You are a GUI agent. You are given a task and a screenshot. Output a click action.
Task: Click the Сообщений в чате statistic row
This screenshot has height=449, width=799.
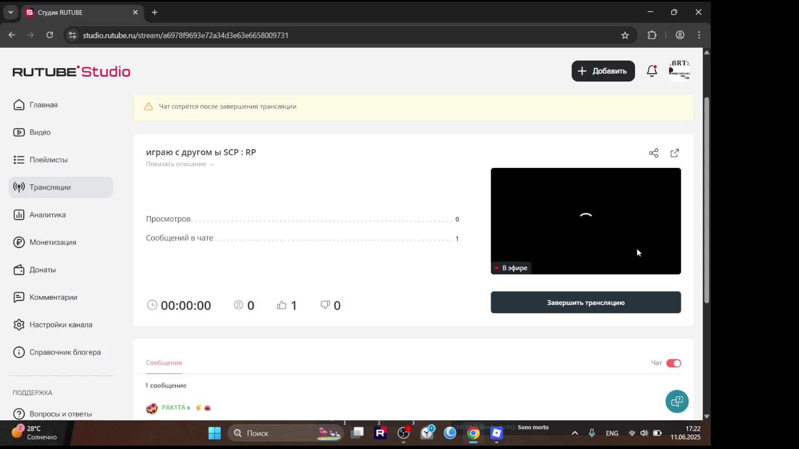point(303,238)
